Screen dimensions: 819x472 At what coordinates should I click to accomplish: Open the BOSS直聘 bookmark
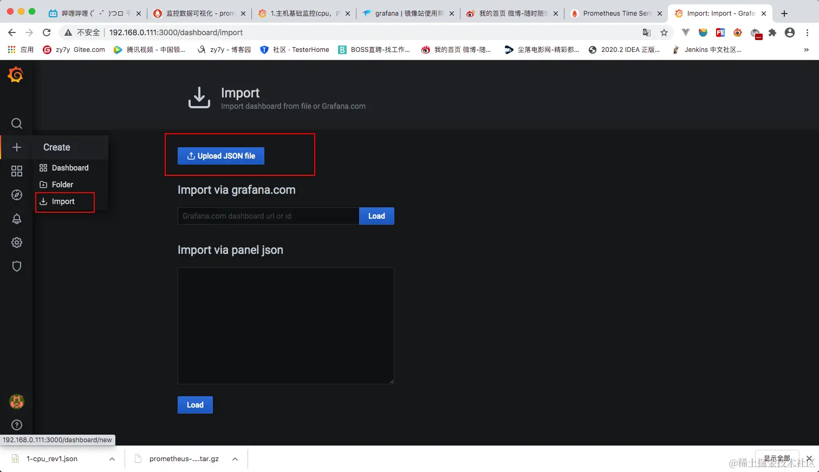point(374,50)
